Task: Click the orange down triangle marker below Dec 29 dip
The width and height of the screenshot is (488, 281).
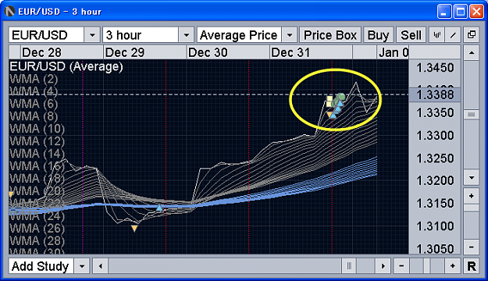Action: point(134,229)
